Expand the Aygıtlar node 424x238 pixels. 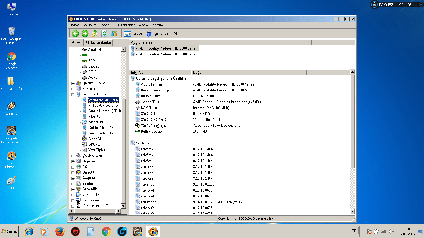click(73, 178)
